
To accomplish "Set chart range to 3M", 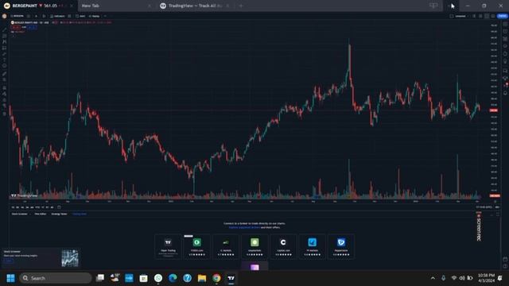I will click(27, 207).
